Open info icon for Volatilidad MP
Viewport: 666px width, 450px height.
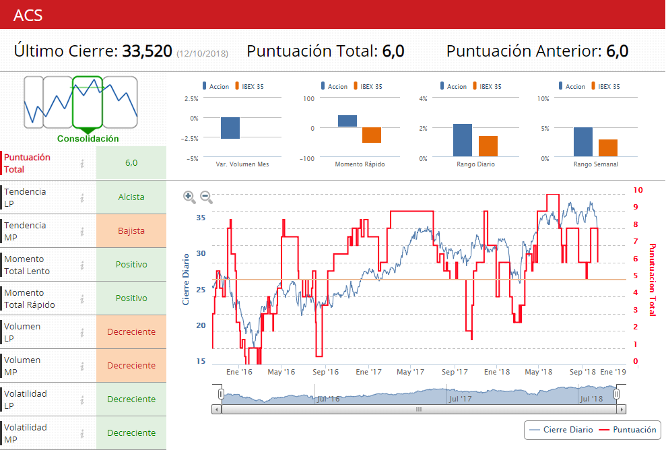[x=82, y=433]
